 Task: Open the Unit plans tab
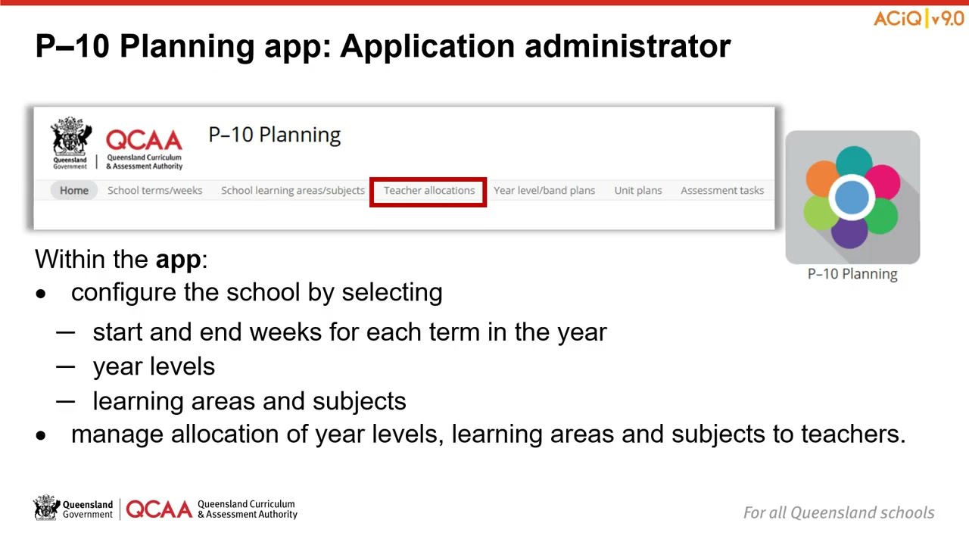(x=638, y=191)
